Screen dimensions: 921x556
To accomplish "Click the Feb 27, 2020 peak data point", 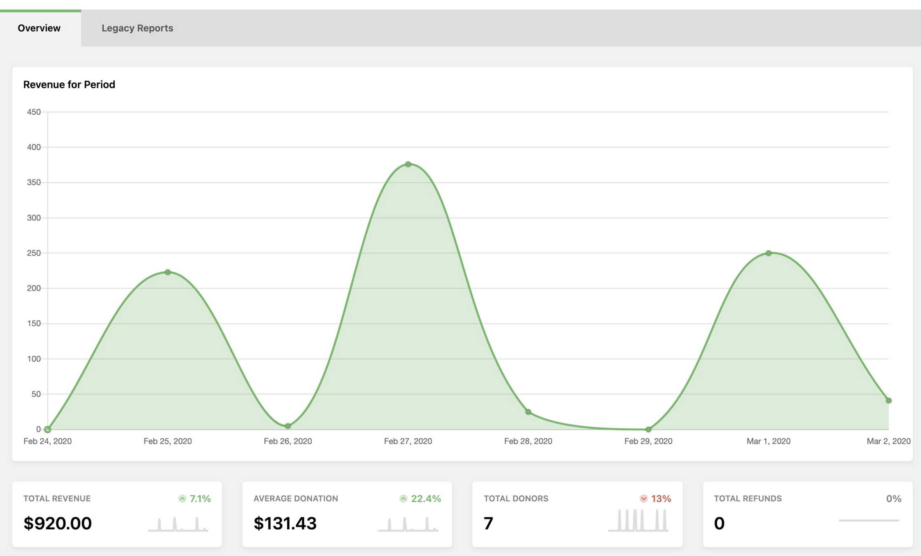I will [408, 164].
